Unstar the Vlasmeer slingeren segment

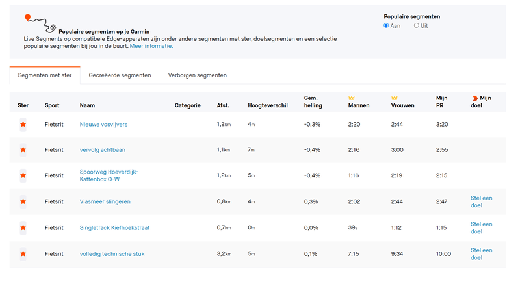tap(23, 201)
